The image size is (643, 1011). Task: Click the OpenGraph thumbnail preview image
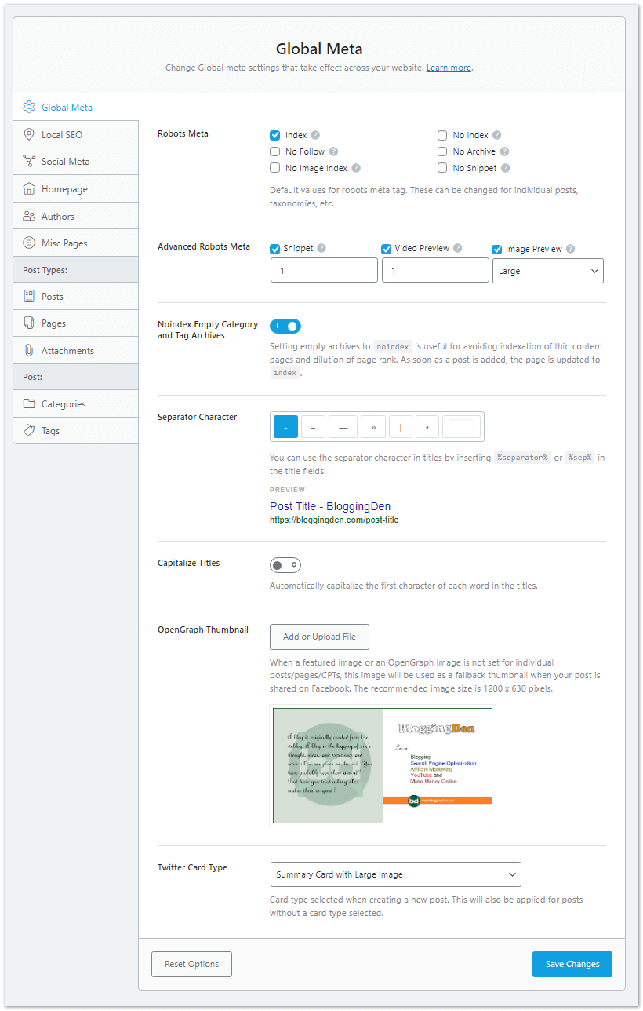tap(382, 765)
